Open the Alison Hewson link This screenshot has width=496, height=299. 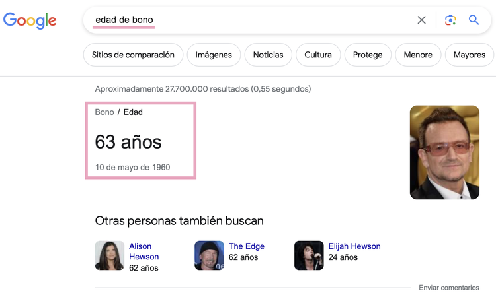144,251
